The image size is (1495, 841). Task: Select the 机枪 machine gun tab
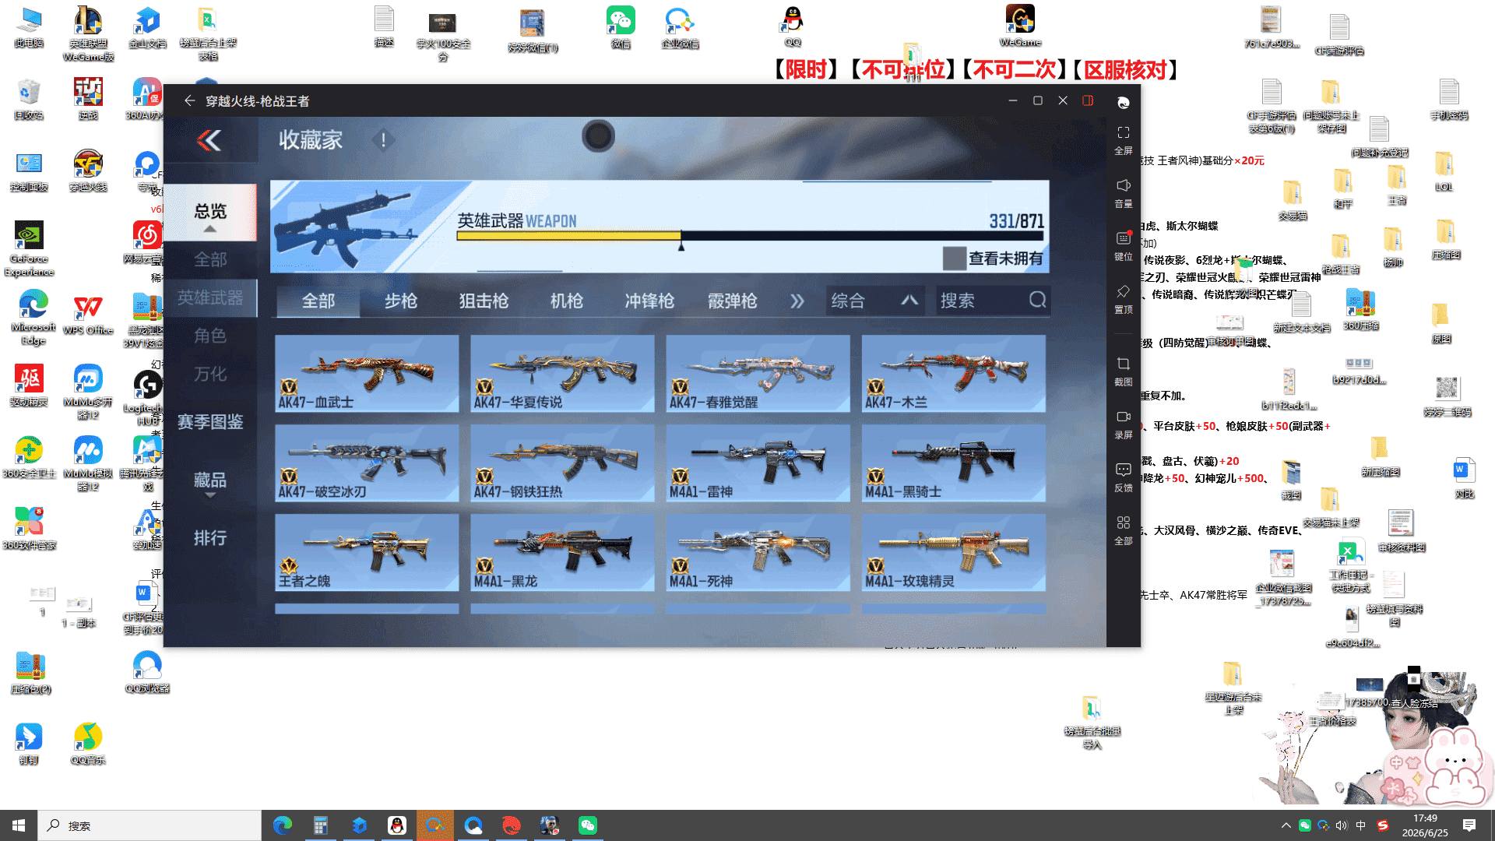pyautogui.click(x=566, y=301)
